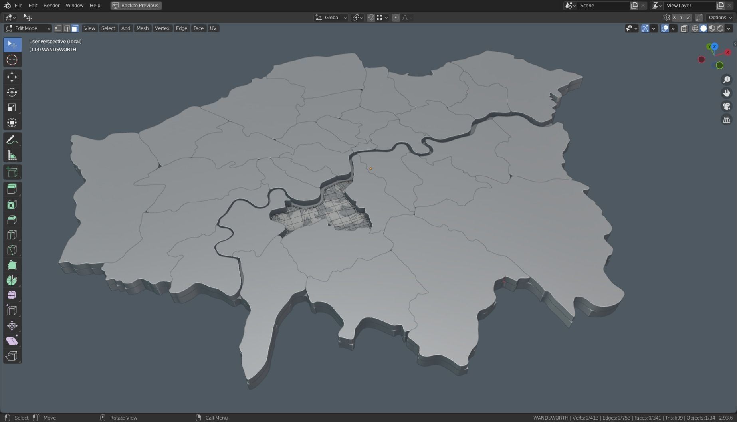Pick the Move tool in toolbar
The image size is (737, 422).
pyautogui.click(x=12, y=77)
